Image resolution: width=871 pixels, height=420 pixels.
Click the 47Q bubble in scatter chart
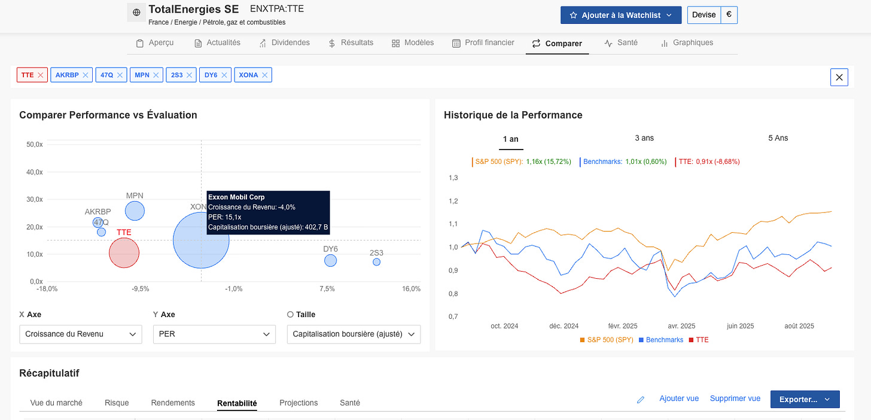pyautogui.click(x=101, y=232)
